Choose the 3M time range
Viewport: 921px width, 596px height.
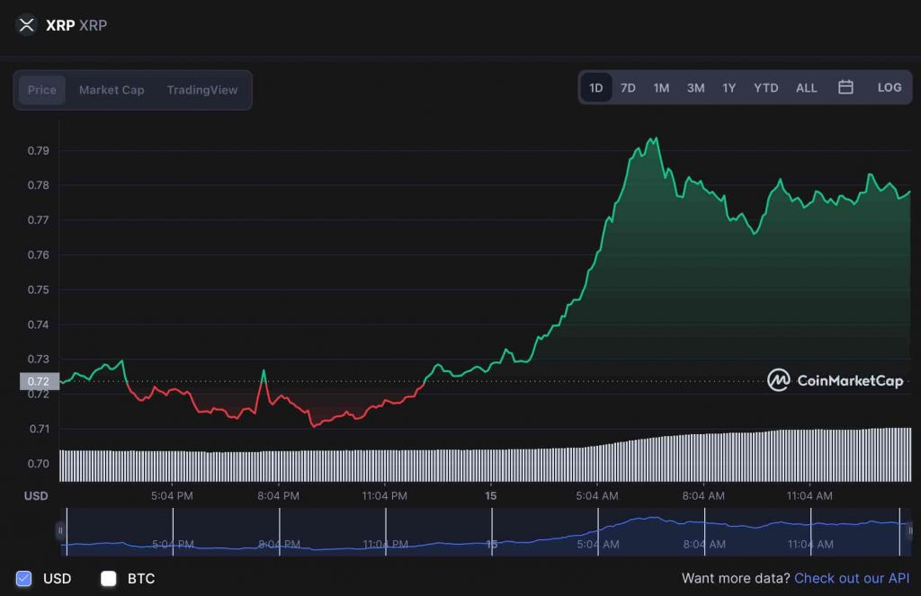pos(696,87)
